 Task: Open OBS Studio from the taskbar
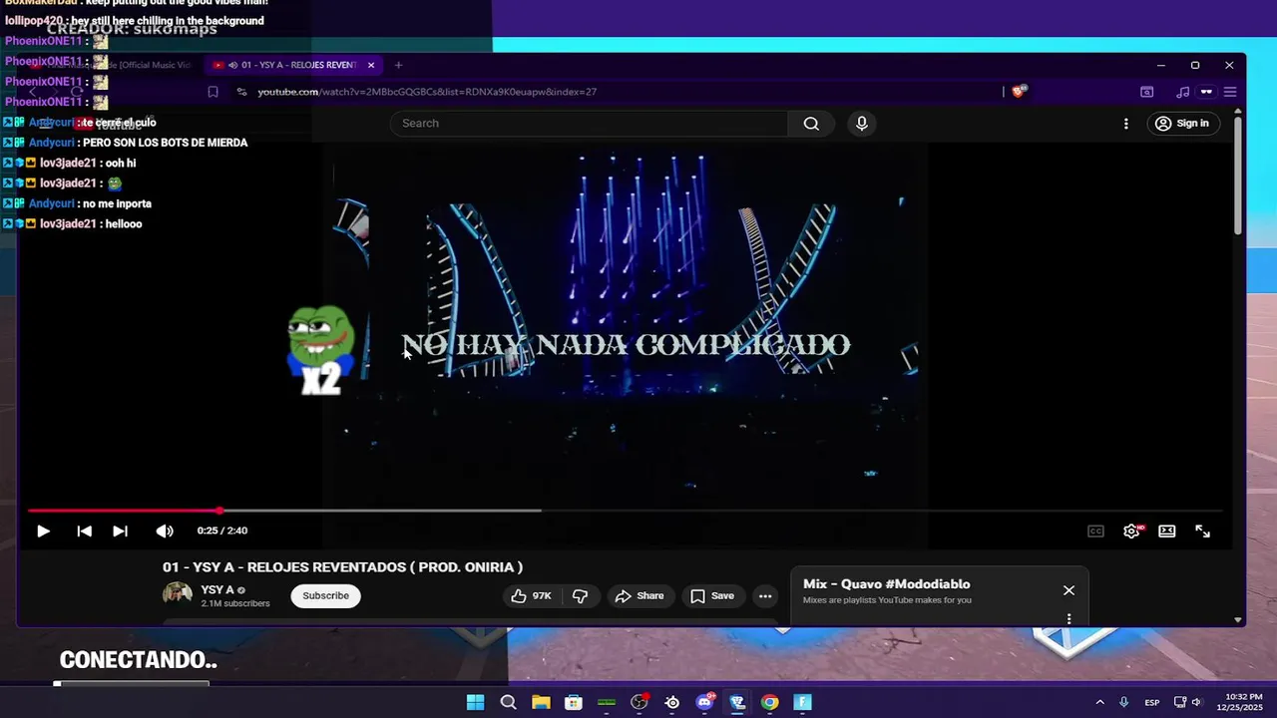(639, 702)
